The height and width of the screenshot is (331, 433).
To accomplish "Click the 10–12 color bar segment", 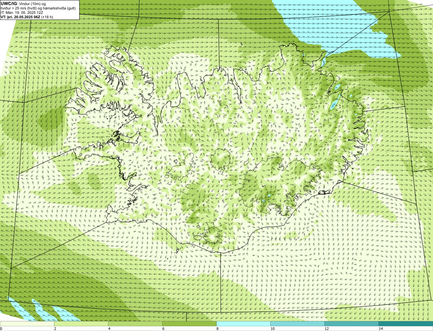I will [x=298, y=324].
